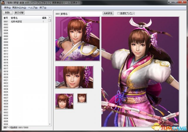Enable the 透過をプレビュー checkbox

118,13
